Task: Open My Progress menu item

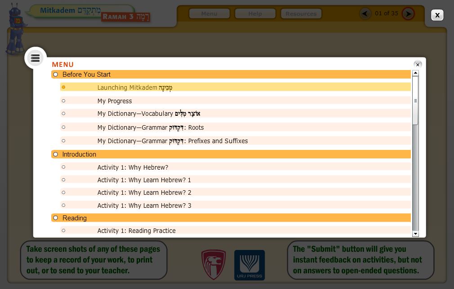Action: [x=236, y=101]
